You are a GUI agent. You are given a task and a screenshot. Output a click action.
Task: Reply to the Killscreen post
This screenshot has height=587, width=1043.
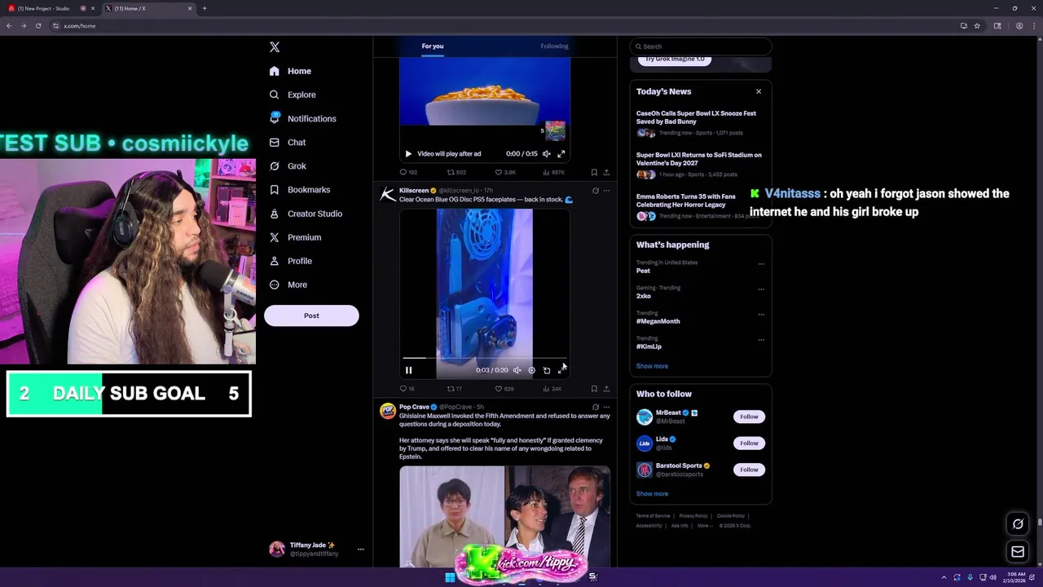(407, 389)
